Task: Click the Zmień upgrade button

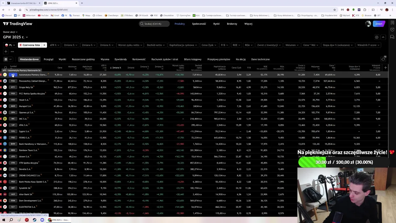Action: pos(379,24)
